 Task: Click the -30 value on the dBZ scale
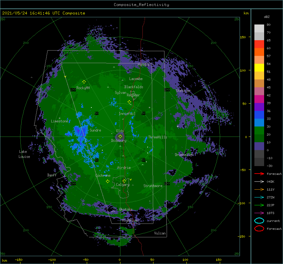coord(269,166)
